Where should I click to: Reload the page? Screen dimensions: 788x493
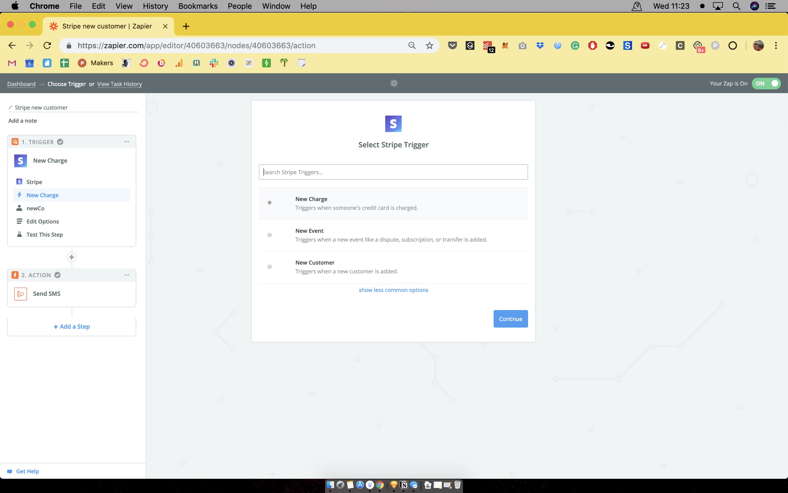47,45
